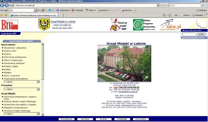Open the search provider options arrow
Viewport: 208px width, 122px height.
pyautogui.click(x=206, y=5)
